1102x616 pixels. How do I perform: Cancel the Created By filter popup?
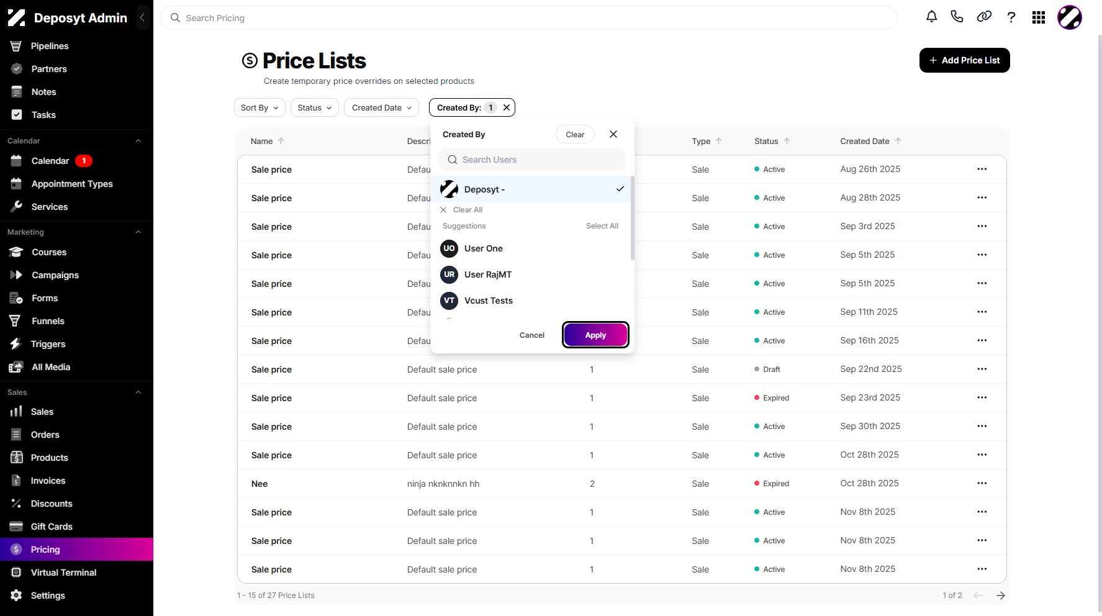click(x=532, y=335)
